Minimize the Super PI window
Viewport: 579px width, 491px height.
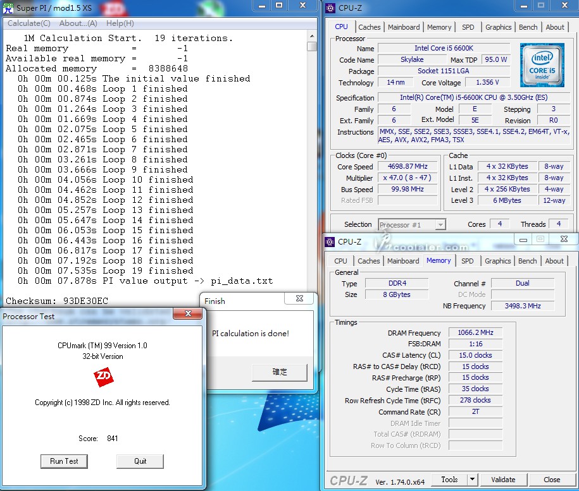point(262,6)
